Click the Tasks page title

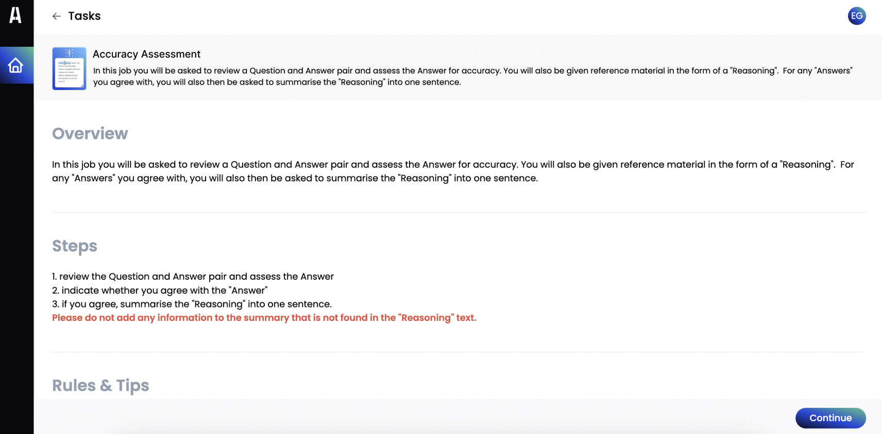[84, 16]
